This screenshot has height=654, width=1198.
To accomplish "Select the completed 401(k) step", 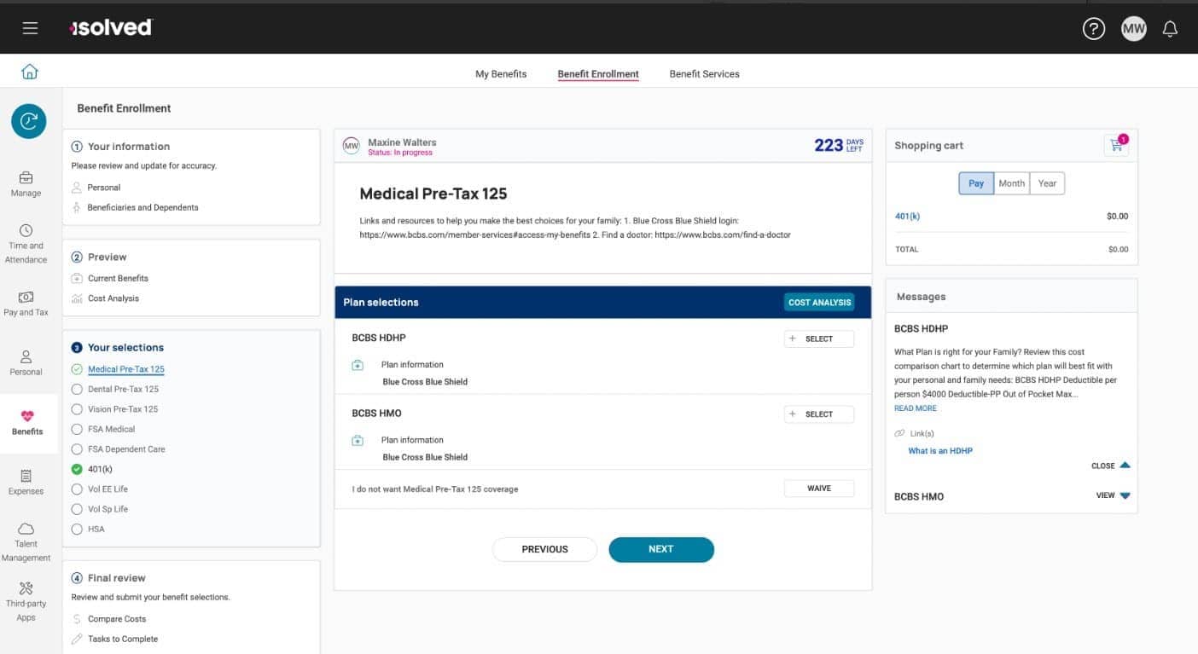I will 100,469.
